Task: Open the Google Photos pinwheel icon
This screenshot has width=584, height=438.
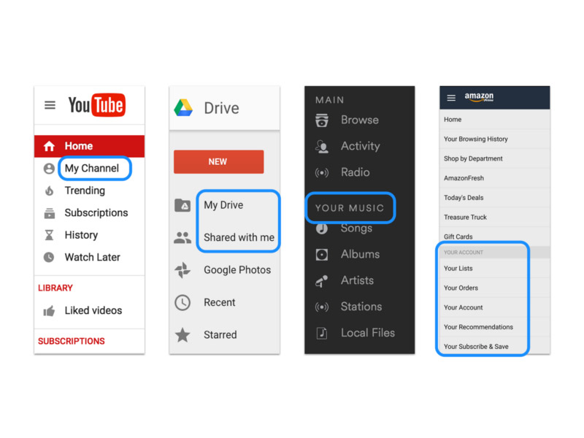Action: 182,270
